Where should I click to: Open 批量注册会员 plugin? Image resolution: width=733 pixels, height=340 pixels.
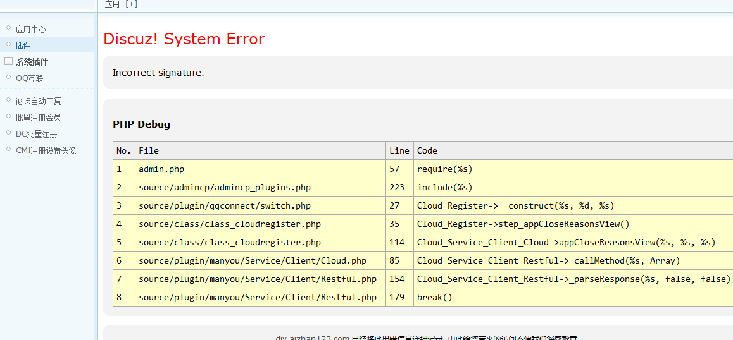tap(39, 118)
